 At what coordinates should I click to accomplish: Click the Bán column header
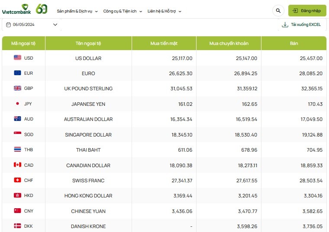pos(294,43)
